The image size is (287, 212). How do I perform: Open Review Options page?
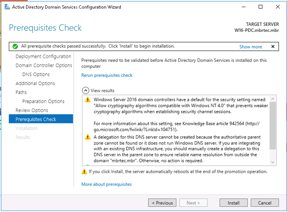32,110
